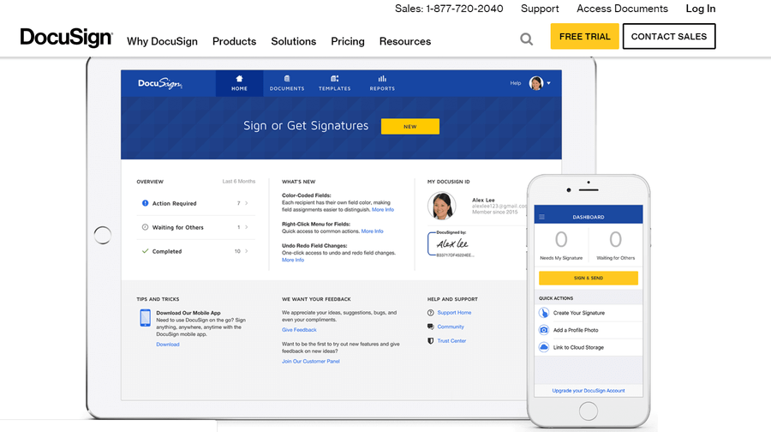Click the DocuSign logo in tablet app

[x=160, y=84]
